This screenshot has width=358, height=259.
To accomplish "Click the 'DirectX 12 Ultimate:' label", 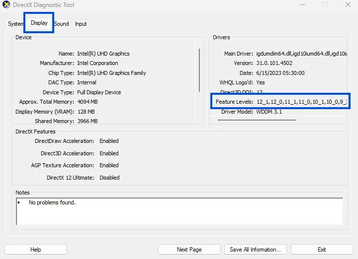I will tap(70, 178).
